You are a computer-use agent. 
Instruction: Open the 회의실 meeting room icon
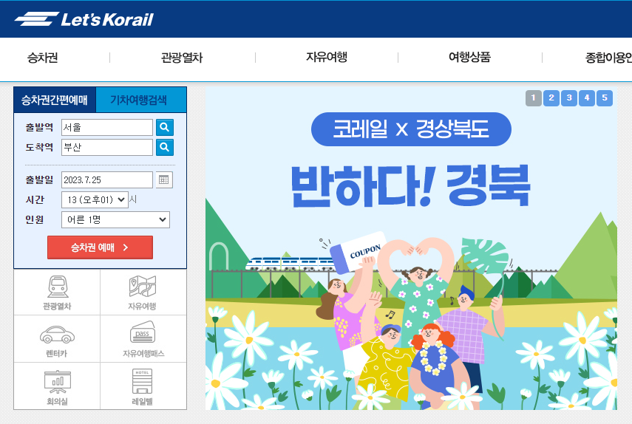(x=57, y=386)
